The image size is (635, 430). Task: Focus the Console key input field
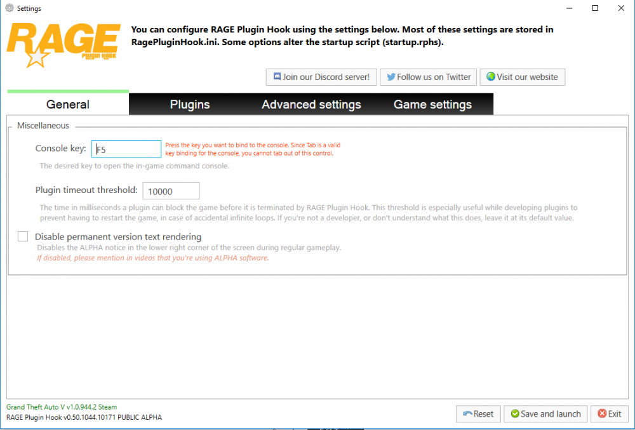[126, 149]
